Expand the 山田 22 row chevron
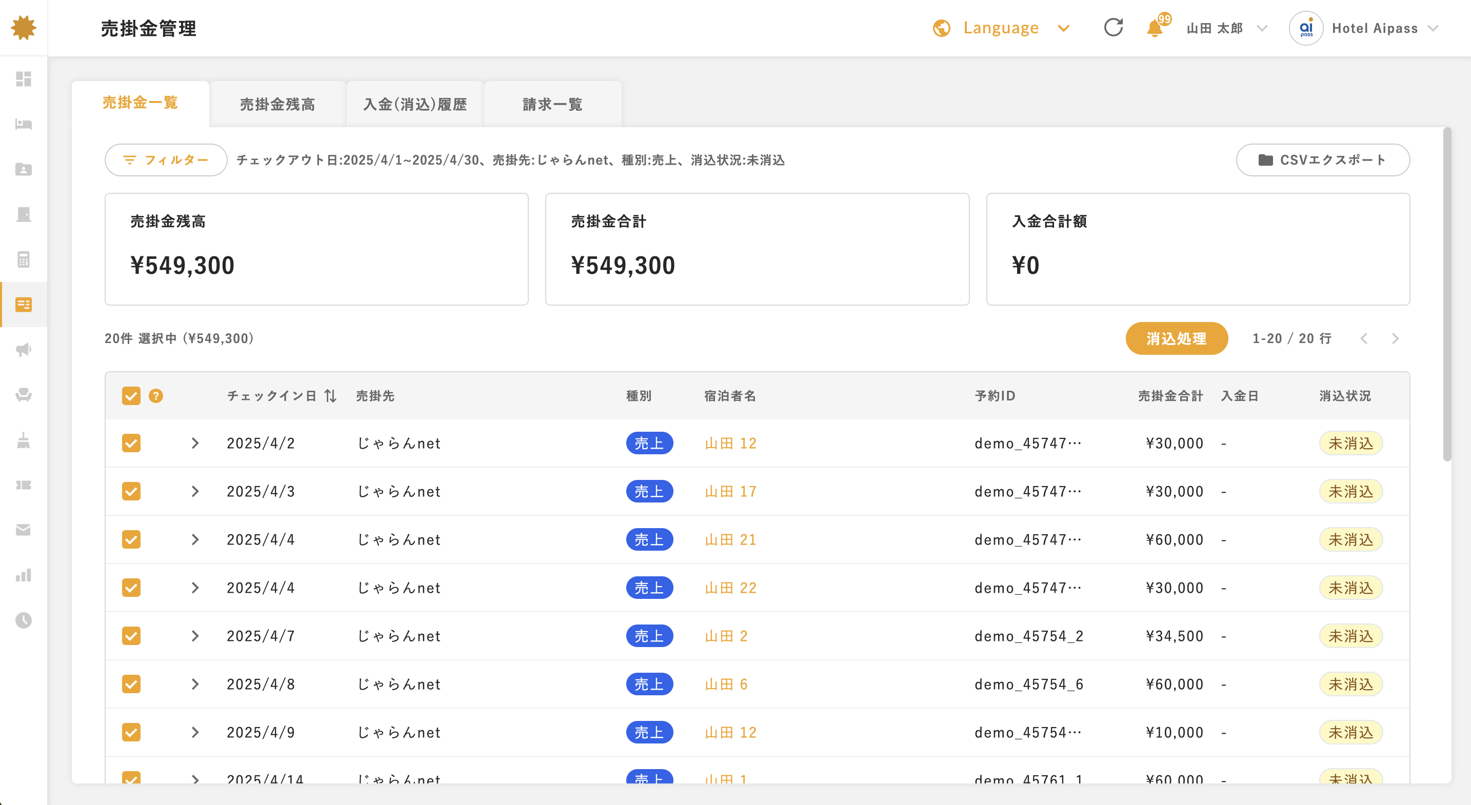This screenshot has height=805, width=1471. click(195, 588)
